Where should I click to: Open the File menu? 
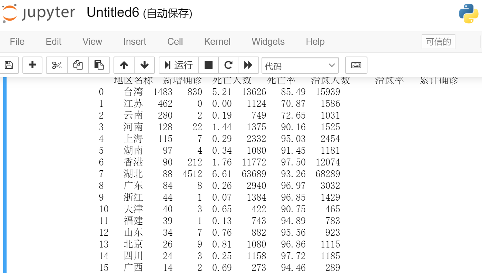click(17, 42)
